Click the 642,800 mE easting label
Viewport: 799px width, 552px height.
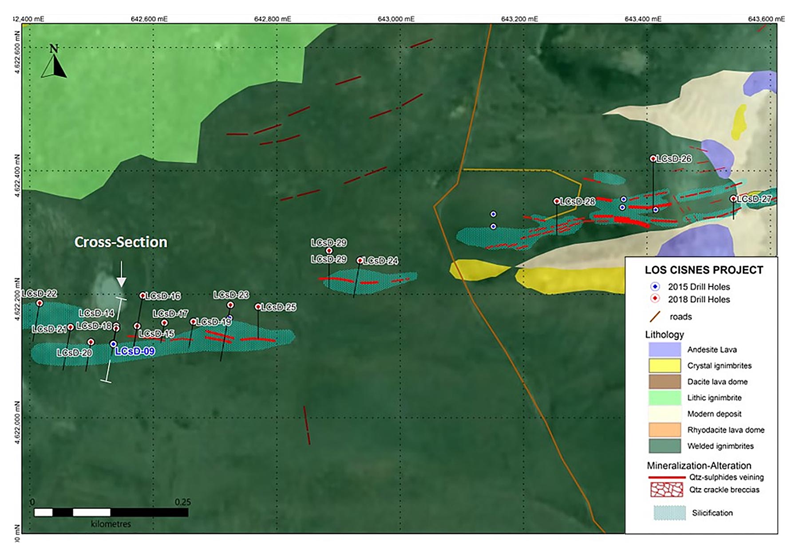[x=273, y=19]
